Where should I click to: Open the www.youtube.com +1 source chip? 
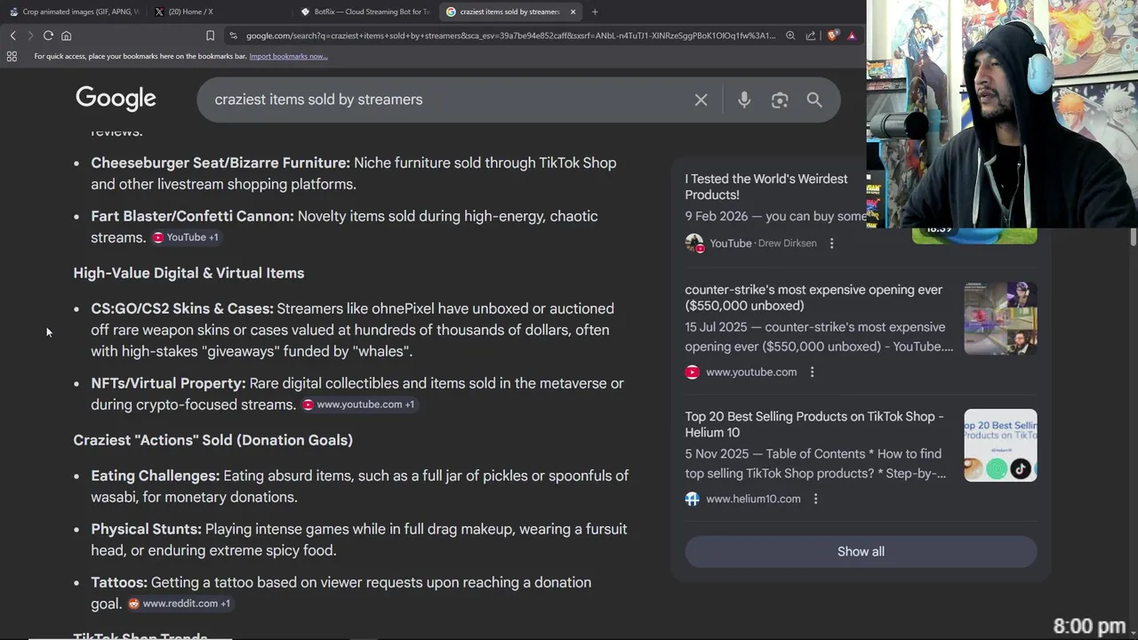coord(358,404)
